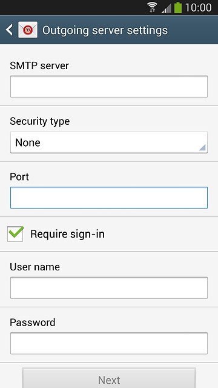Screen dimensions: 218x388
Task: Focus the Port input field
Action: 109,198
